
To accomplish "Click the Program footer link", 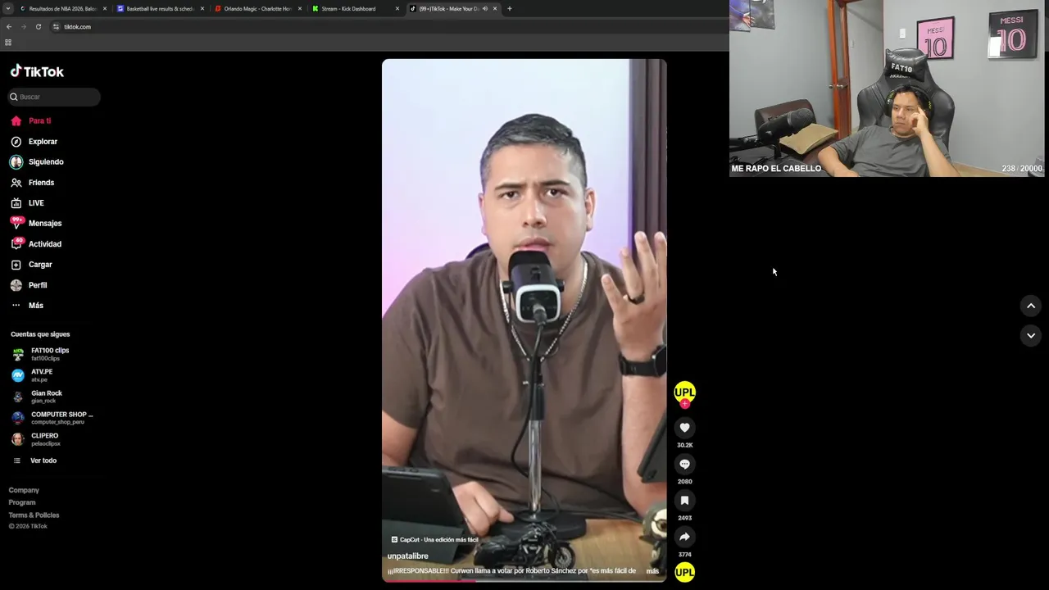I will (x=22, y=502).
